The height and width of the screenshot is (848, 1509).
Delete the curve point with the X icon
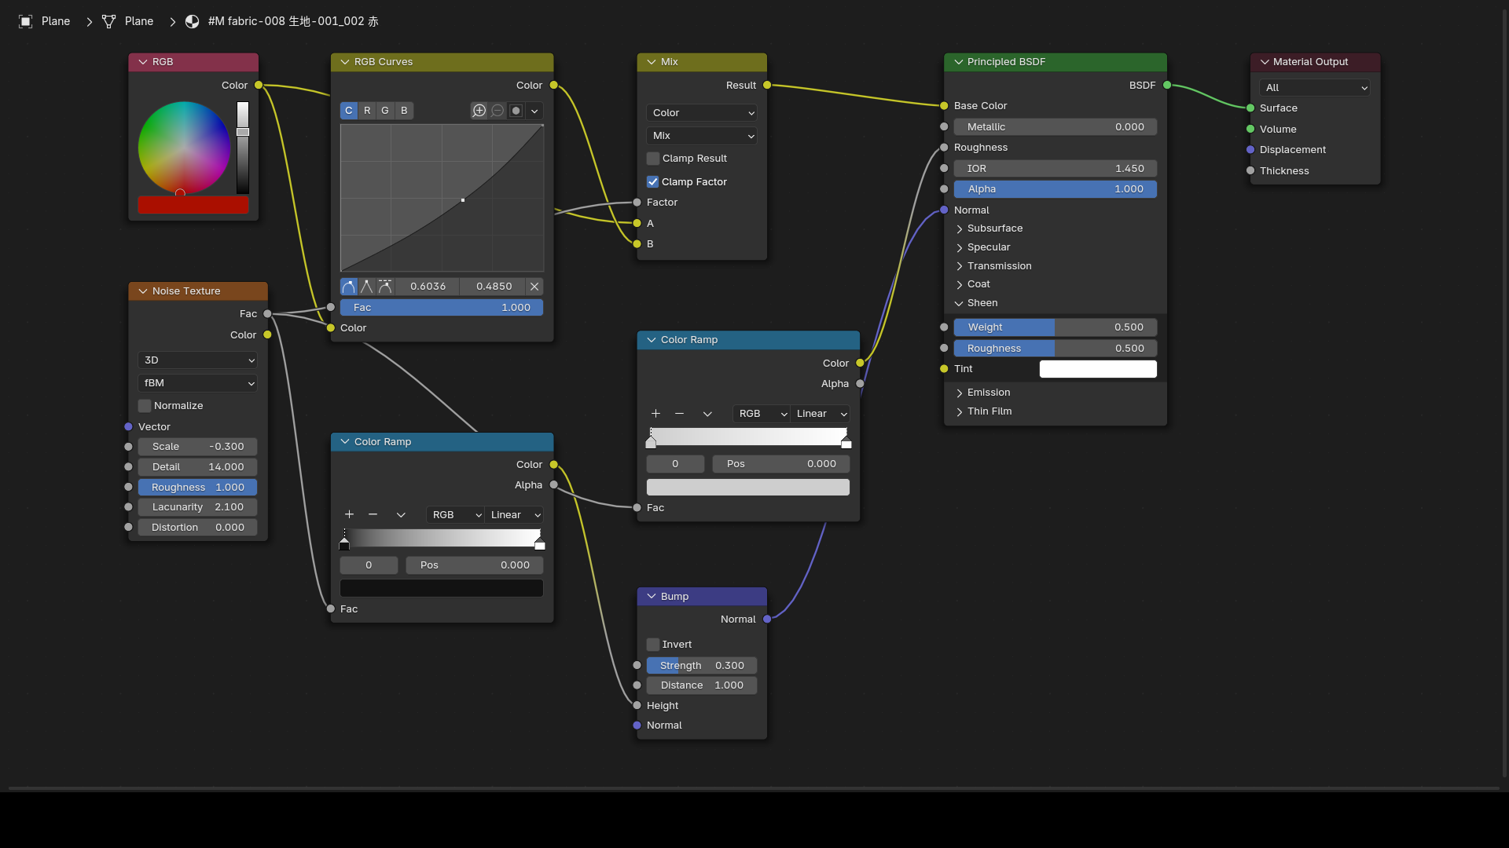click(534, 287)
